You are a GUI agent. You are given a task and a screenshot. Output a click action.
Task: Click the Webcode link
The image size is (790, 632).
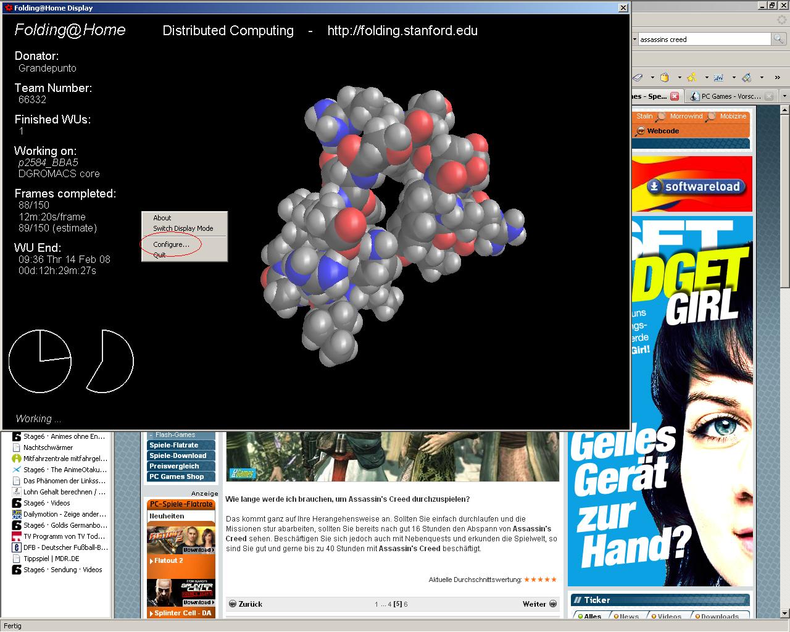coord(663,131)
